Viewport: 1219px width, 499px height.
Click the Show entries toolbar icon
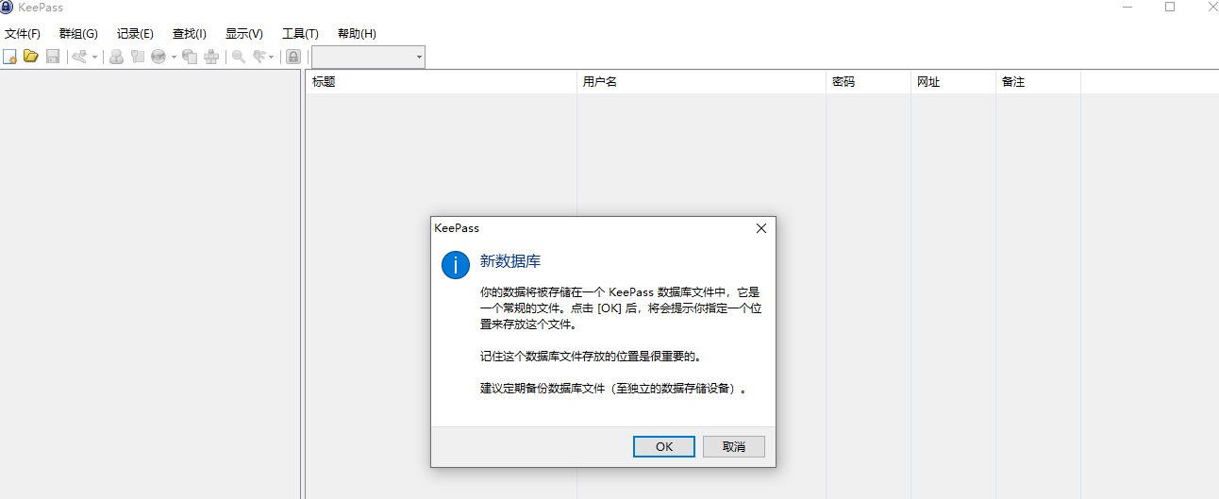pyautogui.click(x=259, y=57)
